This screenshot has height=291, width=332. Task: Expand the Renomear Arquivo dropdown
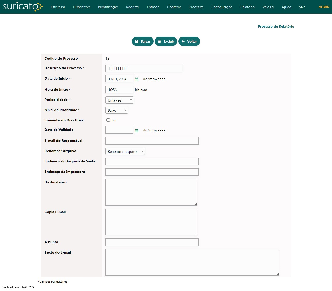tap(125, 151)
